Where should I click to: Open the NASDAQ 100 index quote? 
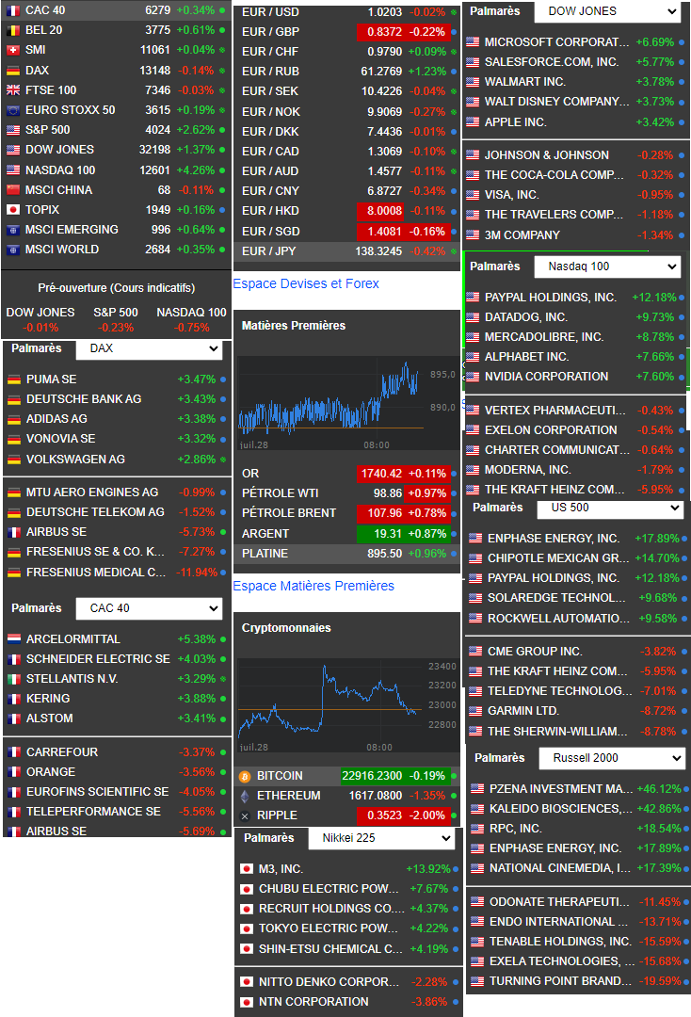[x=60, y=169]
